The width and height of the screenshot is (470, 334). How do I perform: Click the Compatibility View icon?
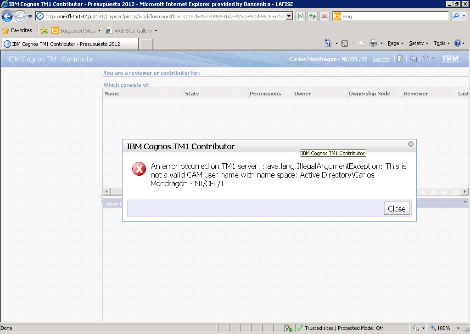(301, 17)
